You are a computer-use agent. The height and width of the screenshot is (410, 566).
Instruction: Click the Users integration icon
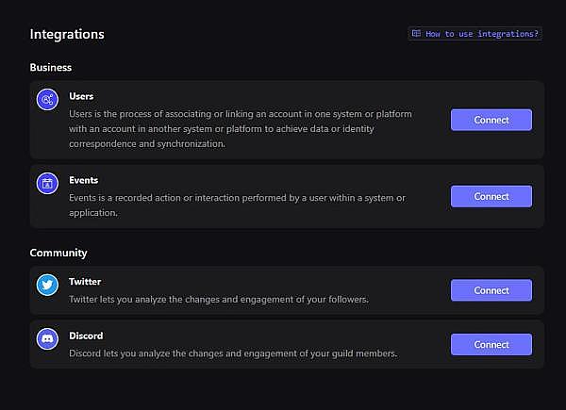[48, 99]
